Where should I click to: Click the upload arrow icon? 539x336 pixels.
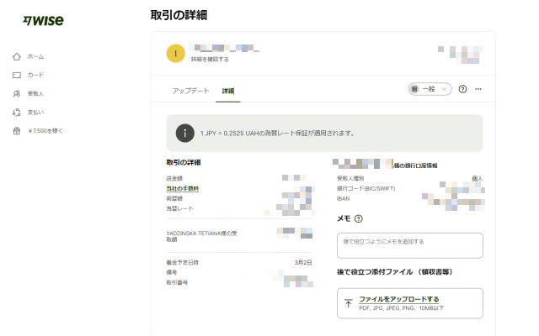(x=349, y=302)
